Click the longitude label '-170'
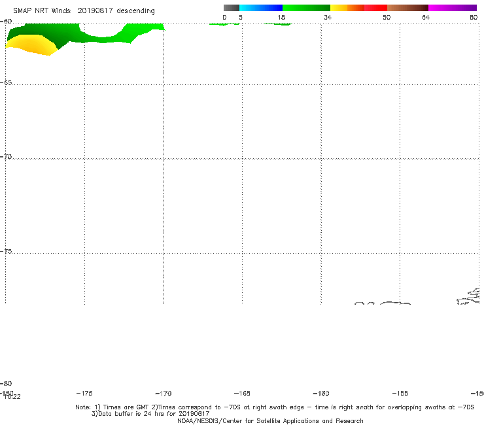Image resolution: width=484 pixels, height=425 pixels. coord(164,394)
